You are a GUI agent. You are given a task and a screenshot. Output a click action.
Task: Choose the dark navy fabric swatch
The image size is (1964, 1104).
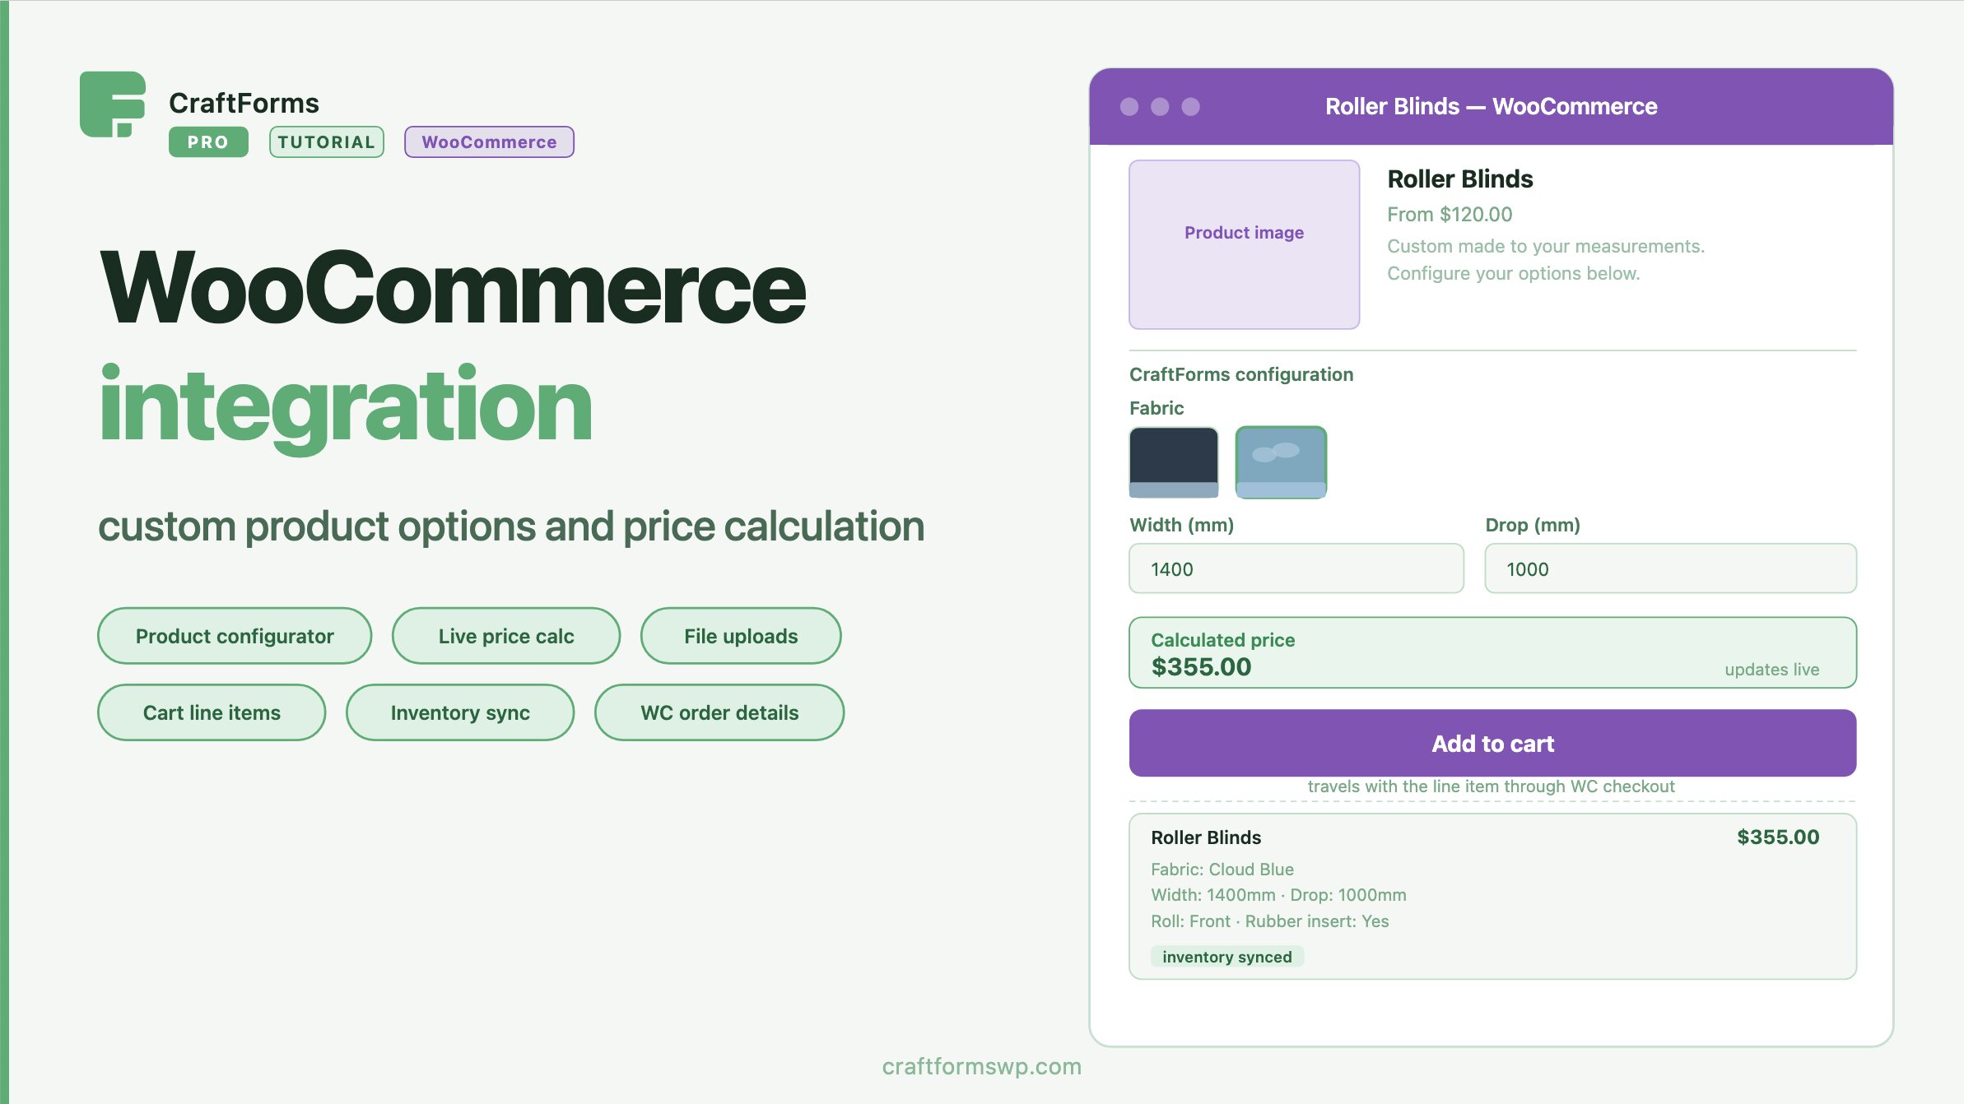click(x=1174, y=462)
